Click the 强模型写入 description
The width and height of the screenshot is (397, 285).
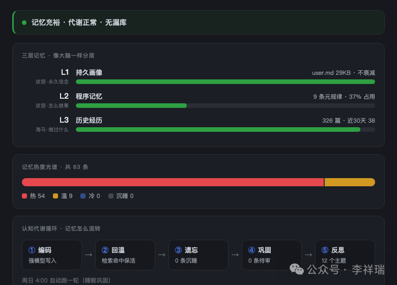coord(43,261)
